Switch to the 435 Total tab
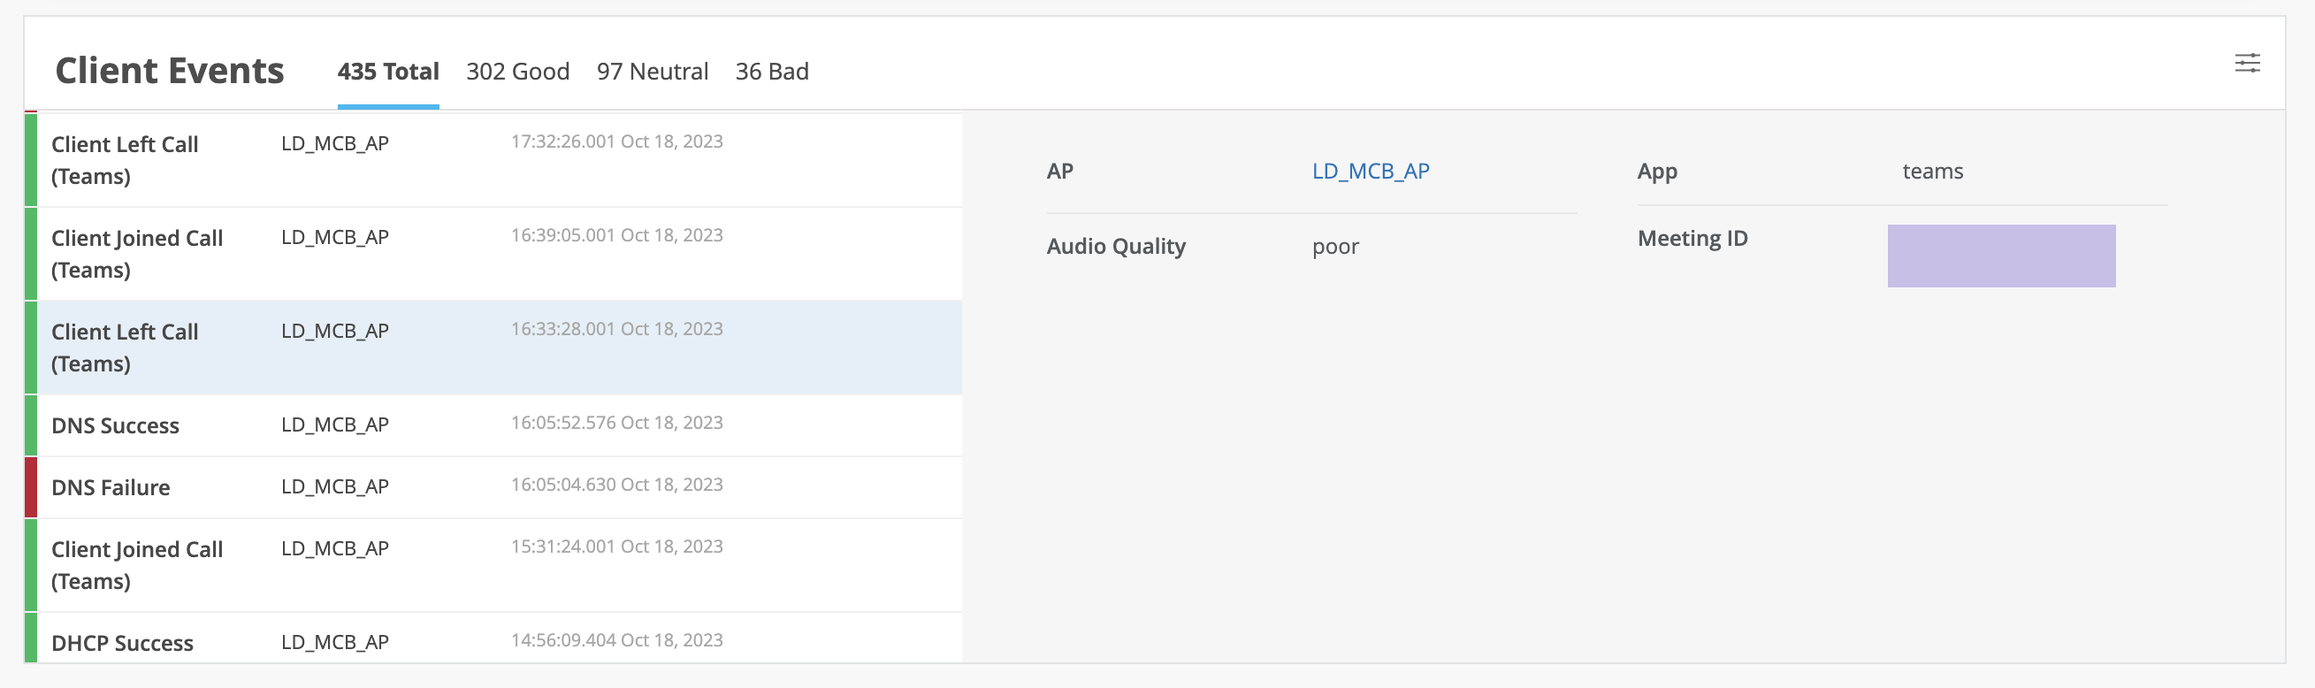The width and height of the screenshot is (2315, 688). tap(388, 72)
